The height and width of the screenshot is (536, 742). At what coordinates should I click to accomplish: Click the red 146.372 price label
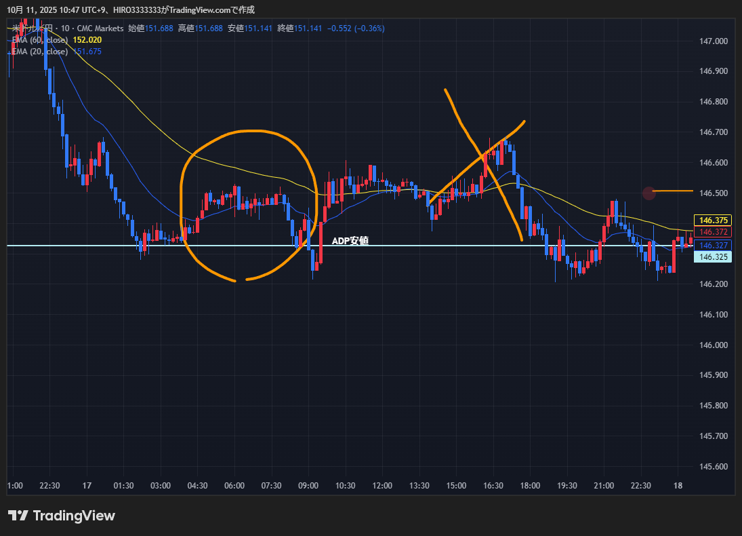(713, 232)
